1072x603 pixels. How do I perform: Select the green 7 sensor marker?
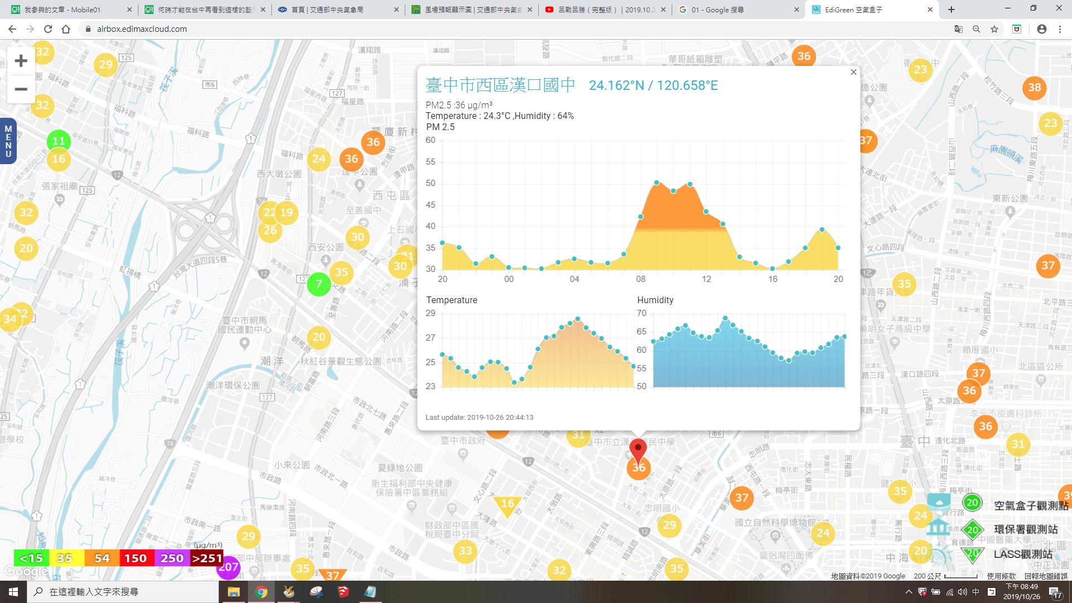click(319, 284)
